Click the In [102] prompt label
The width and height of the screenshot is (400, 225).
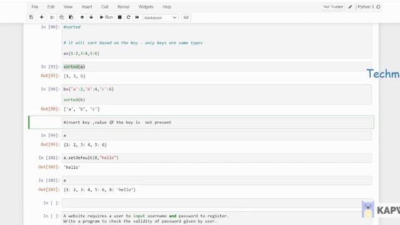pyautogui.click(x=49, y=157)
